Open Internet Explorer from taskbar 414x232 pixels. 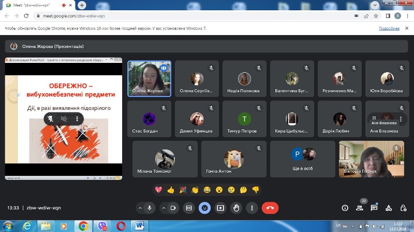click(x=27, y=226)
